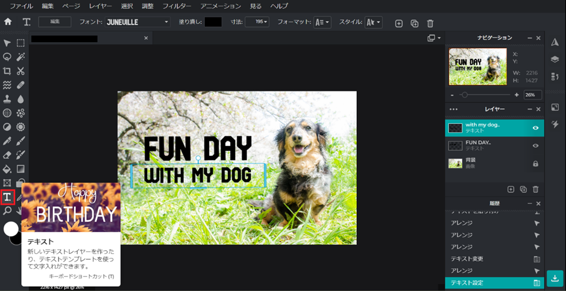
Task: Open the layers sidebar icon
Action: coord(555,60)
